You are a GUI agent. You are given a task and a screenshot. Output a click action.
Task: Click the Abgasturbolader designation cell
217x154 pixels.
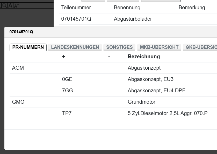(133, 19)
